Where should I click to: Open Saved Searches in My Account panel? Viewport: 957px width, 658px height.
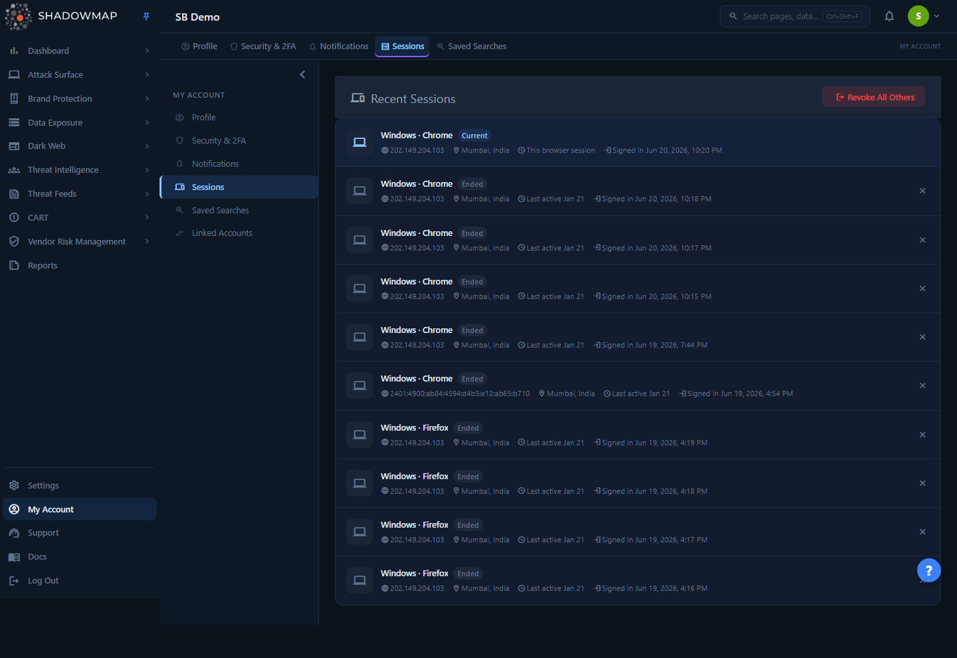239,211
